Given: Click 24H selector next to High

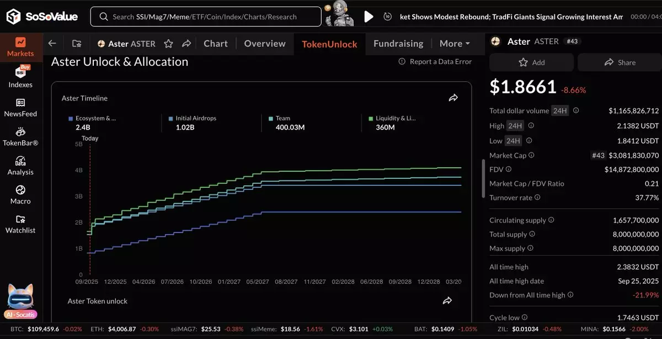Looking at the screenshot, I should click(x=515, y=126).
